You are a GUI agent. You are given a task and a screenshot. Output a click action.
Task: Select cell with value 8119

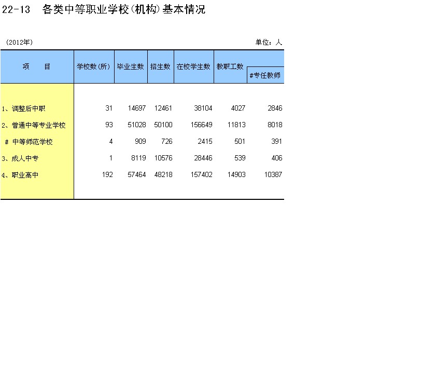(x=138, y=158)
